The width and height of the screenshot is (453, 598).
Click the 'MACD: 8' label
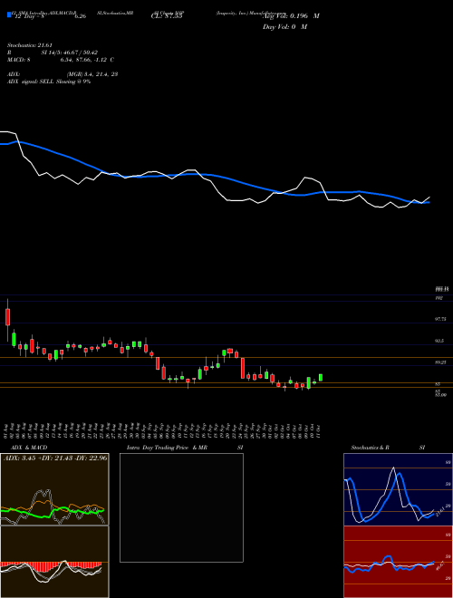click(x=19, y=60)
